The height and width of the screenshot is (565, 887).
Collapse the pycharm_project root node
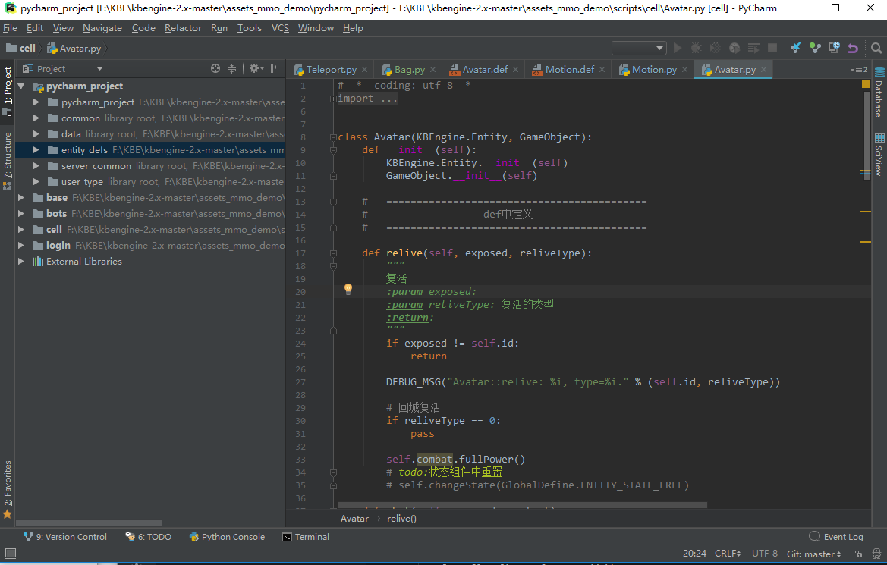21,86
